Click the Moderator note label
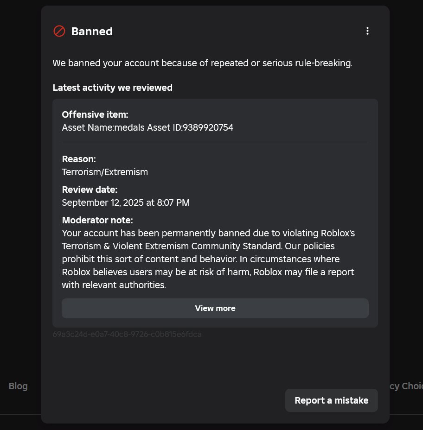Image resolution: width=423 pixels, height=430 pixels. click(97, 220)
